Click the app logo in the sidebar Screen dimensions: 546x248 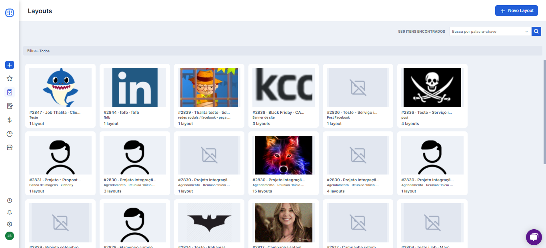pos(10,13)
